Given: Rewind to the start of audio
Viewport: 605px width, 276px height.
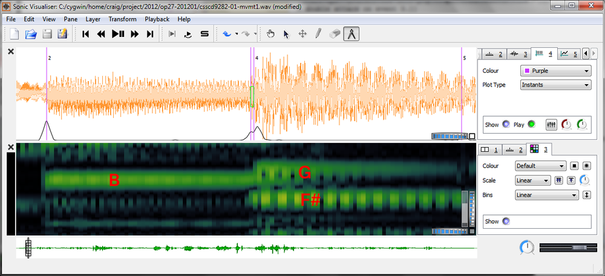Looking at the screenshot, I should pos(86,34).
